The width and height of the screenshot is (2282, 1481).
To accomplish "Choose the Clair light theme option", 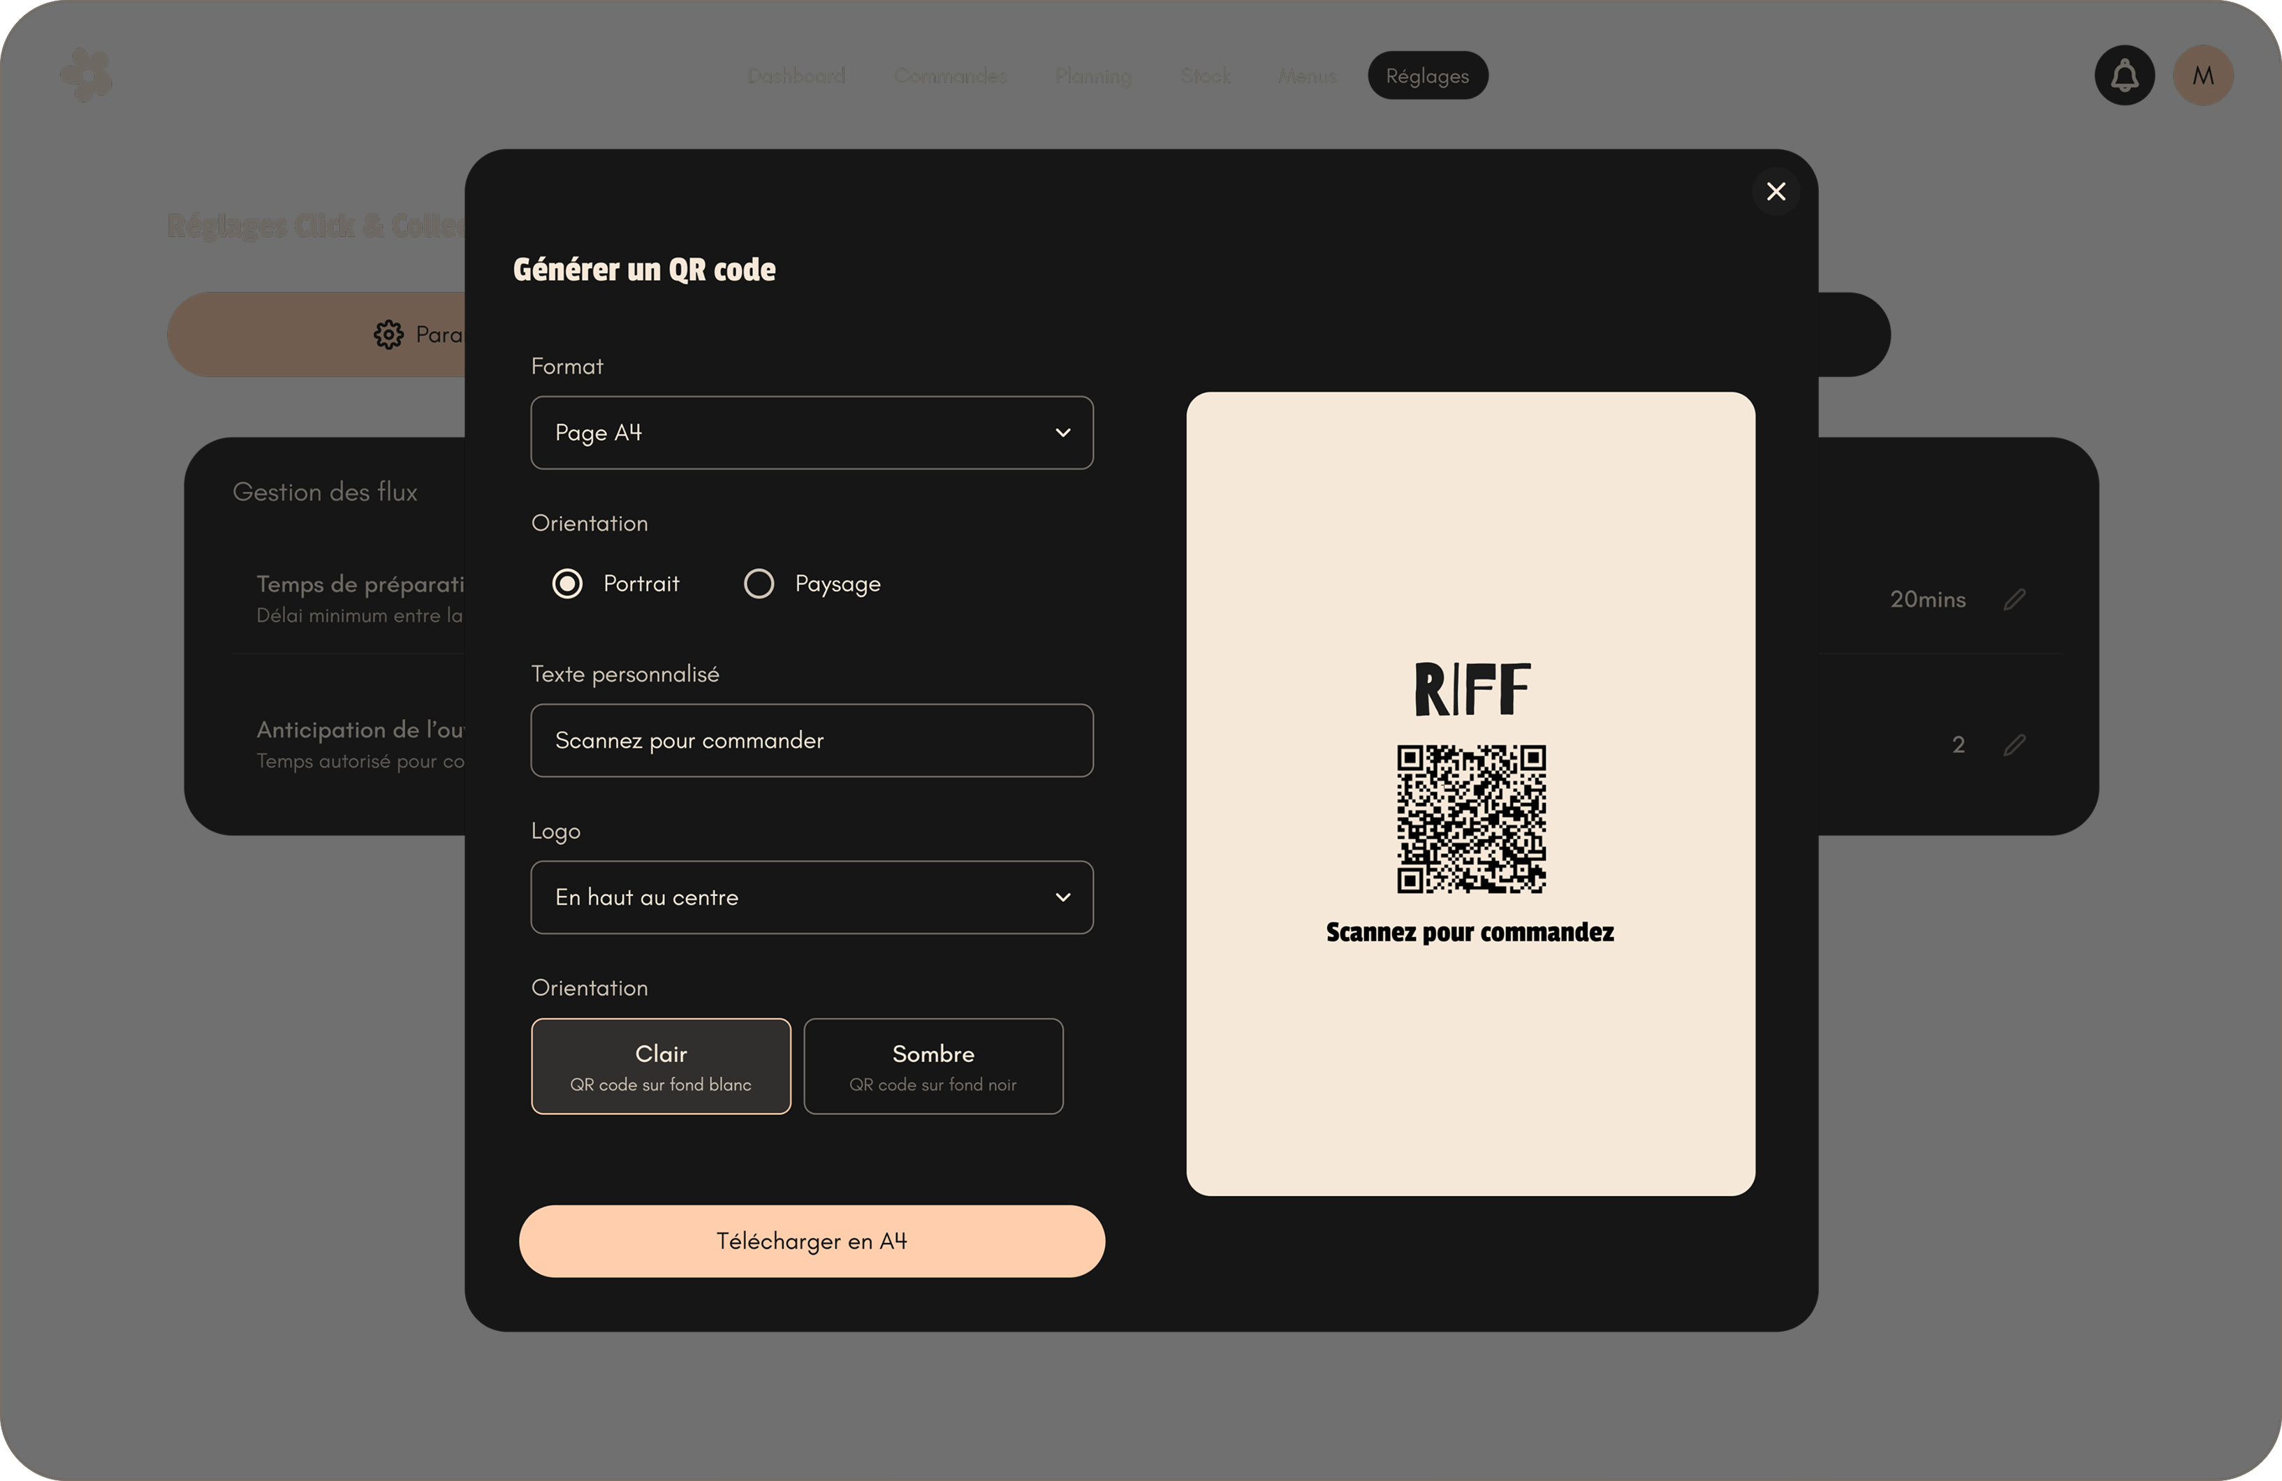I will coord(661,1066).
